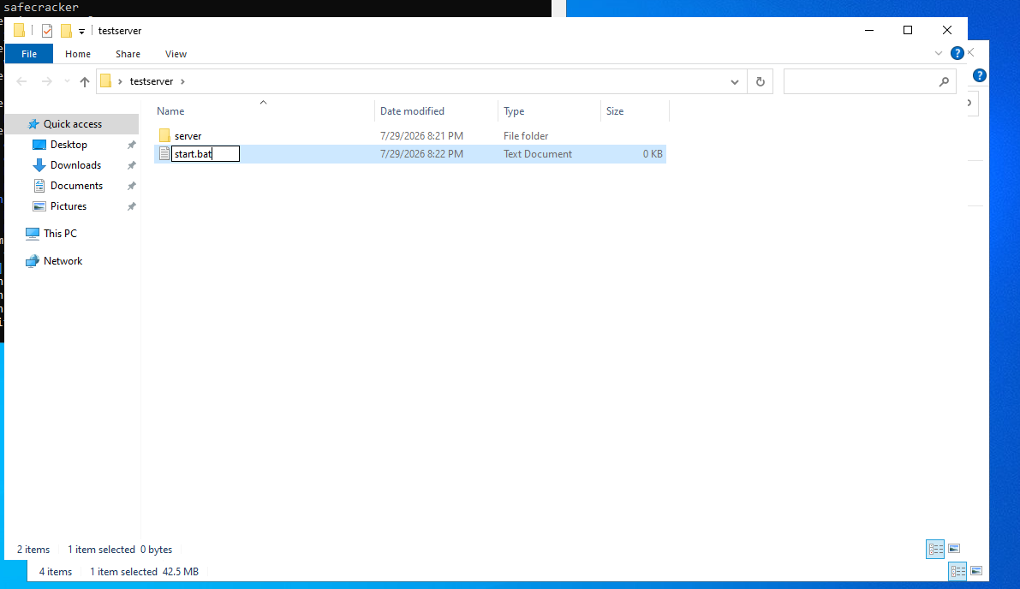Click the folder icon in title bar
This screenshot has height=589, width=1020.
tap(20, 30)
